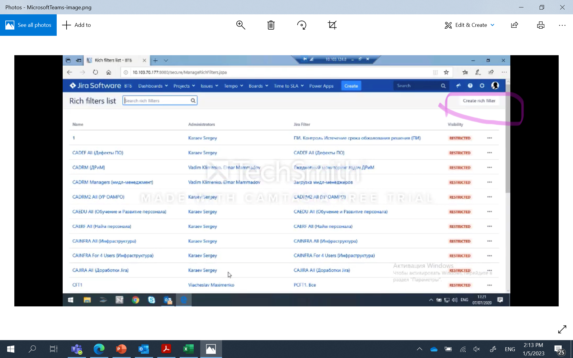Screen dimensions: 573x358
Task: Print the current image
Action: (540, 25)
